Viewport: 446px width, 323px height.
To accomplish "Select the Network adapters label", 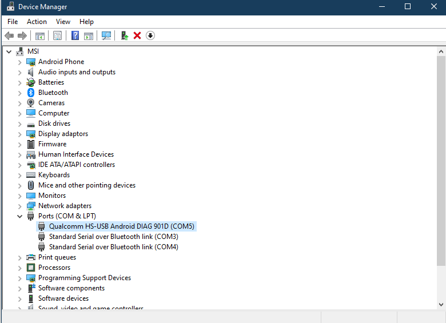I will (65, 206).
